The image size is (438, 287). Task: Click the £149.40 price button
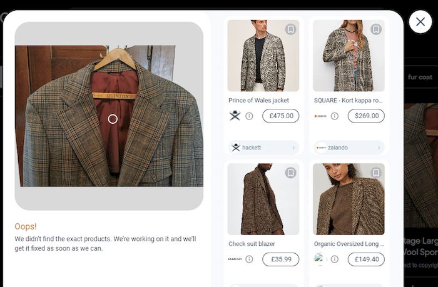[x=365, y=259]
